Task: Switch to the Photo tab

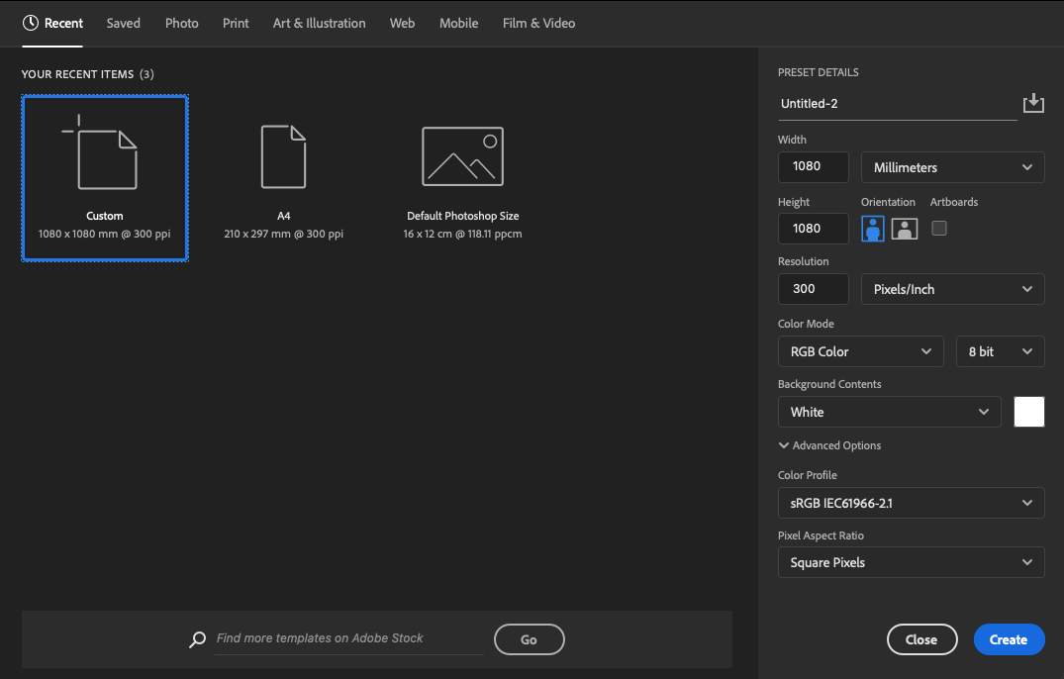Action: (x=182, y=23)
